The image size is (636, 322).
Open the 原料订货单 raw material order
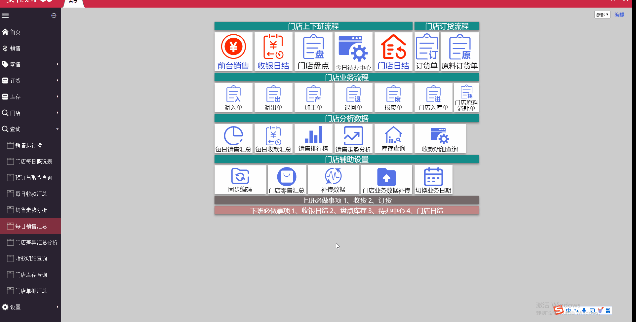click(460, 52)
